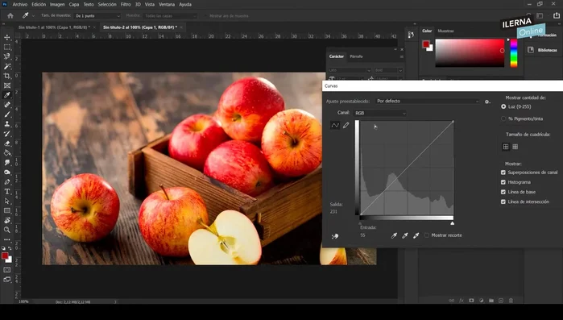
Task: Open the Edición menu
Action: pos(39,4)
